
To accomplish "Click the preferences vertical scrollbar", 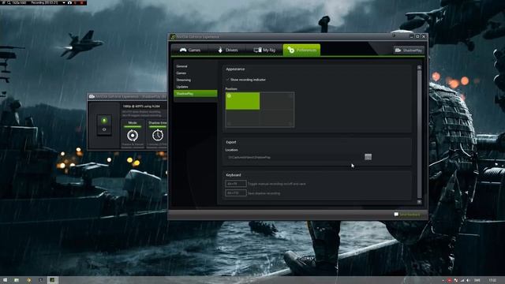I will (419, 134).
